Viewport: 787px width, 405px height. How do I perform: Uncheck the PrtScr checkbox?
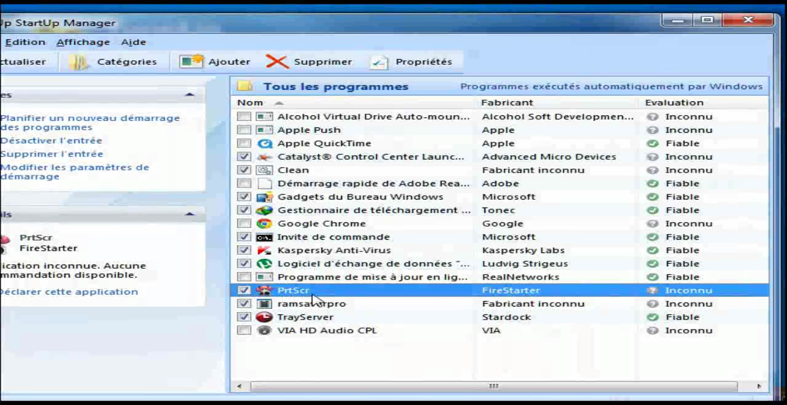click(x=244, y=290)
